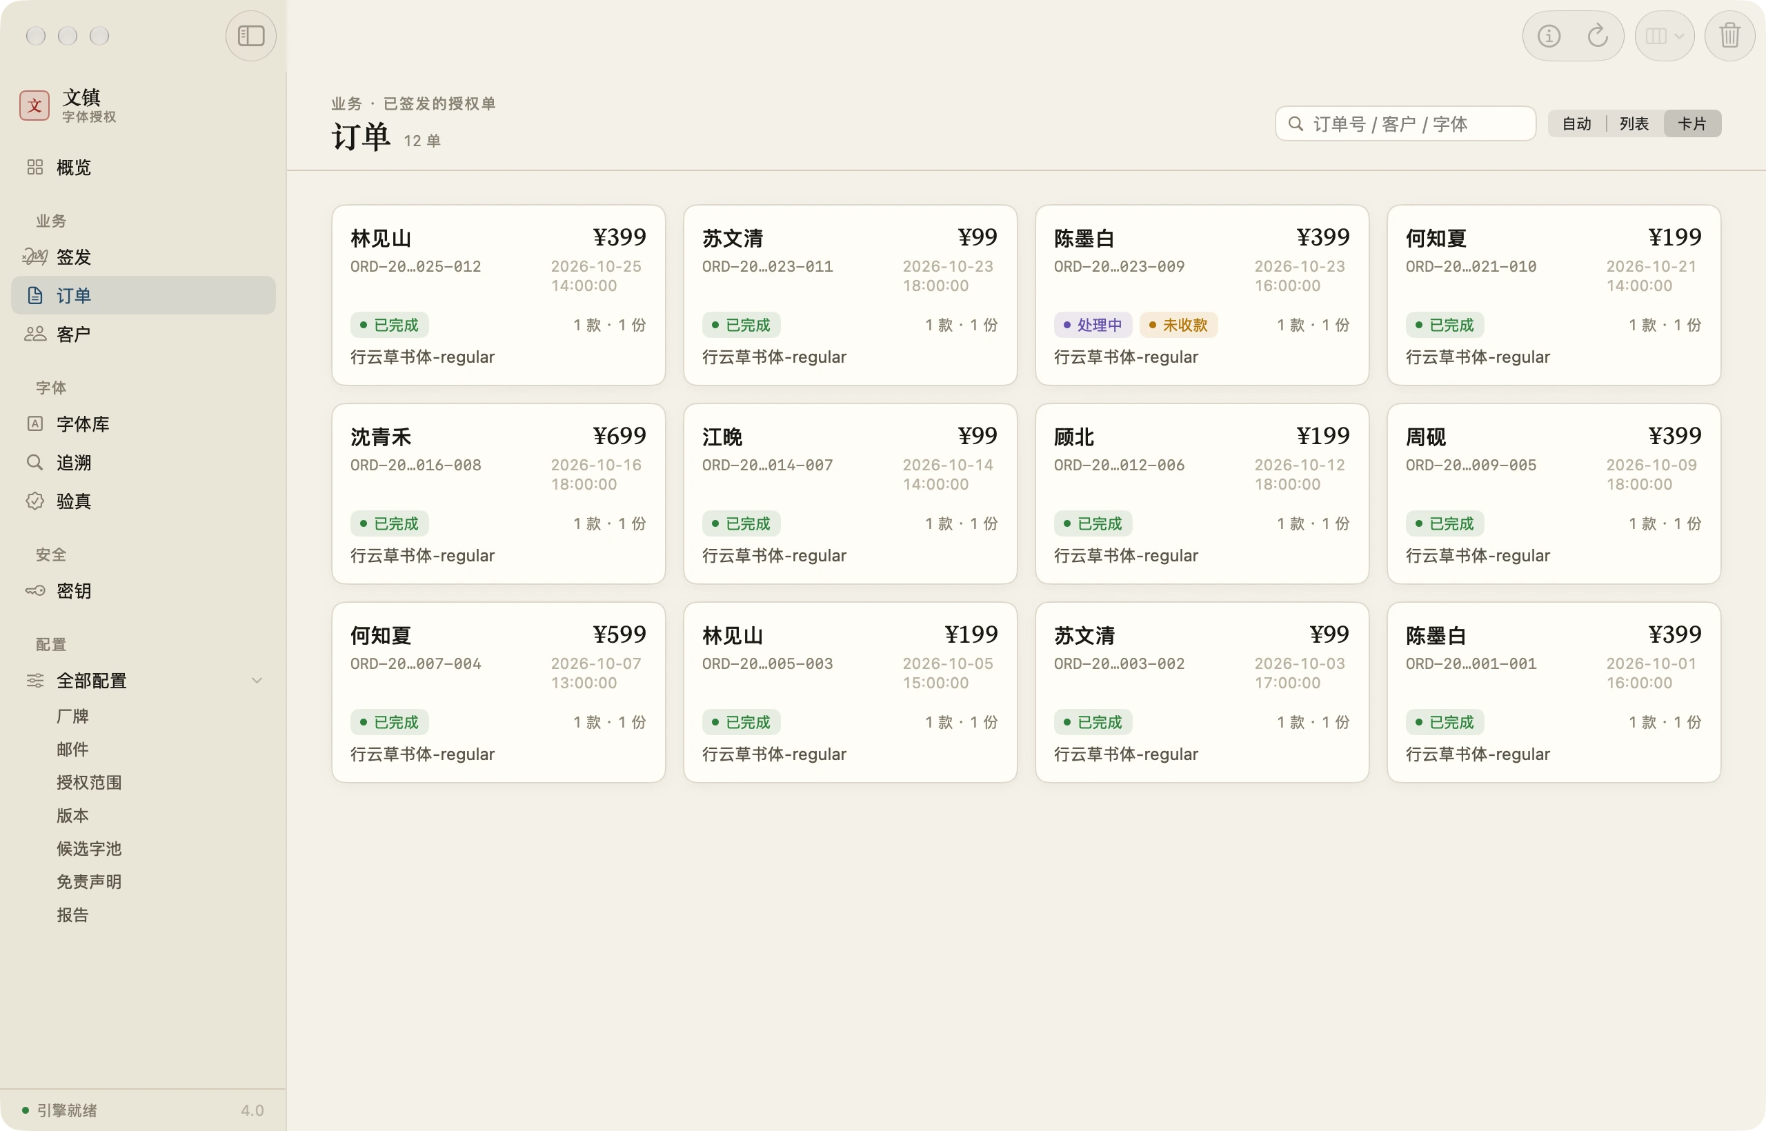The width and height of the screenshot is (1766, 1131).
Task: Open 验真 verification item
Action: point(143,501)
